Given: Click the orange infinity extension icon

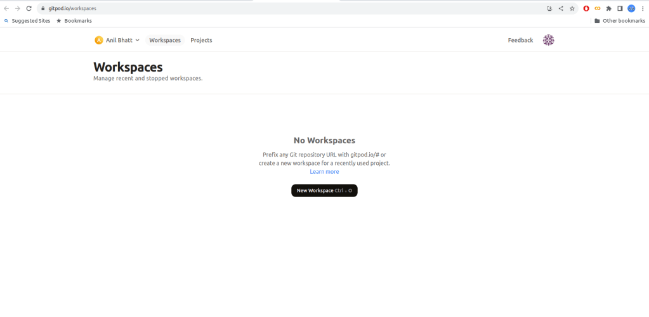Looking at the screenshot, I should [597, 8].
